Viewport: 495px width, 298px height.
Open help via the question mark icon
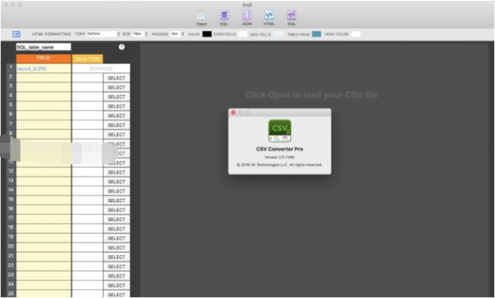tap(121, 47)
